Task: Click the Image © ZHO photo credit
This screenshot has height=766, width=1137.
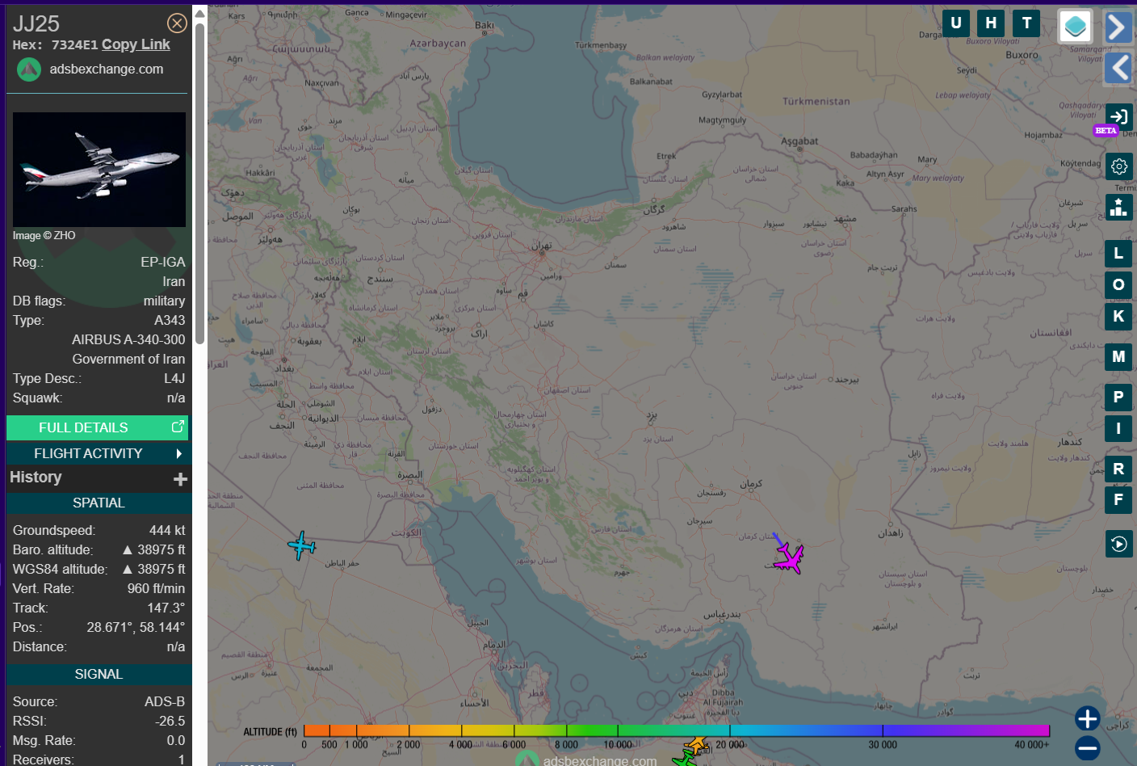Action: tap(44, 236)
